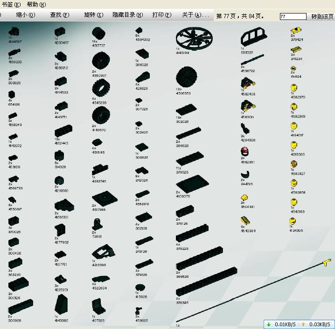
Task: Hide the contents panel via 隐藏目录
Action: pyautogui.click(x=127, y=15)
